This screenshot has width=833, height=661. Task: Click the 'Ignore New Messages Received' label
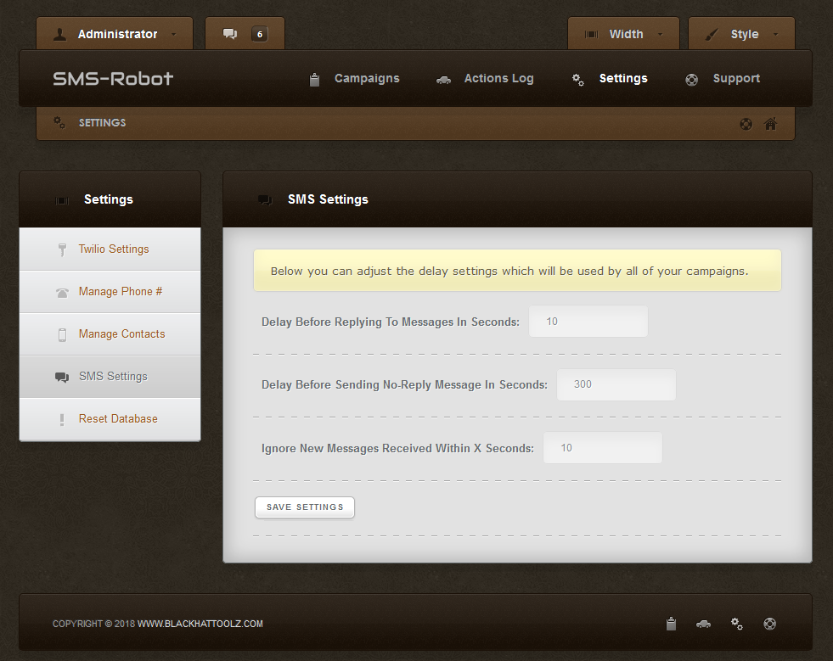[x=397, y=449]
